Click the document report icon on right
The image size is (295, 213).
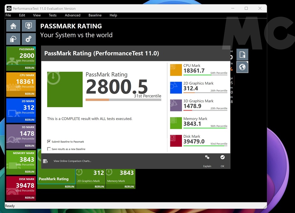(x=242, y=55)
